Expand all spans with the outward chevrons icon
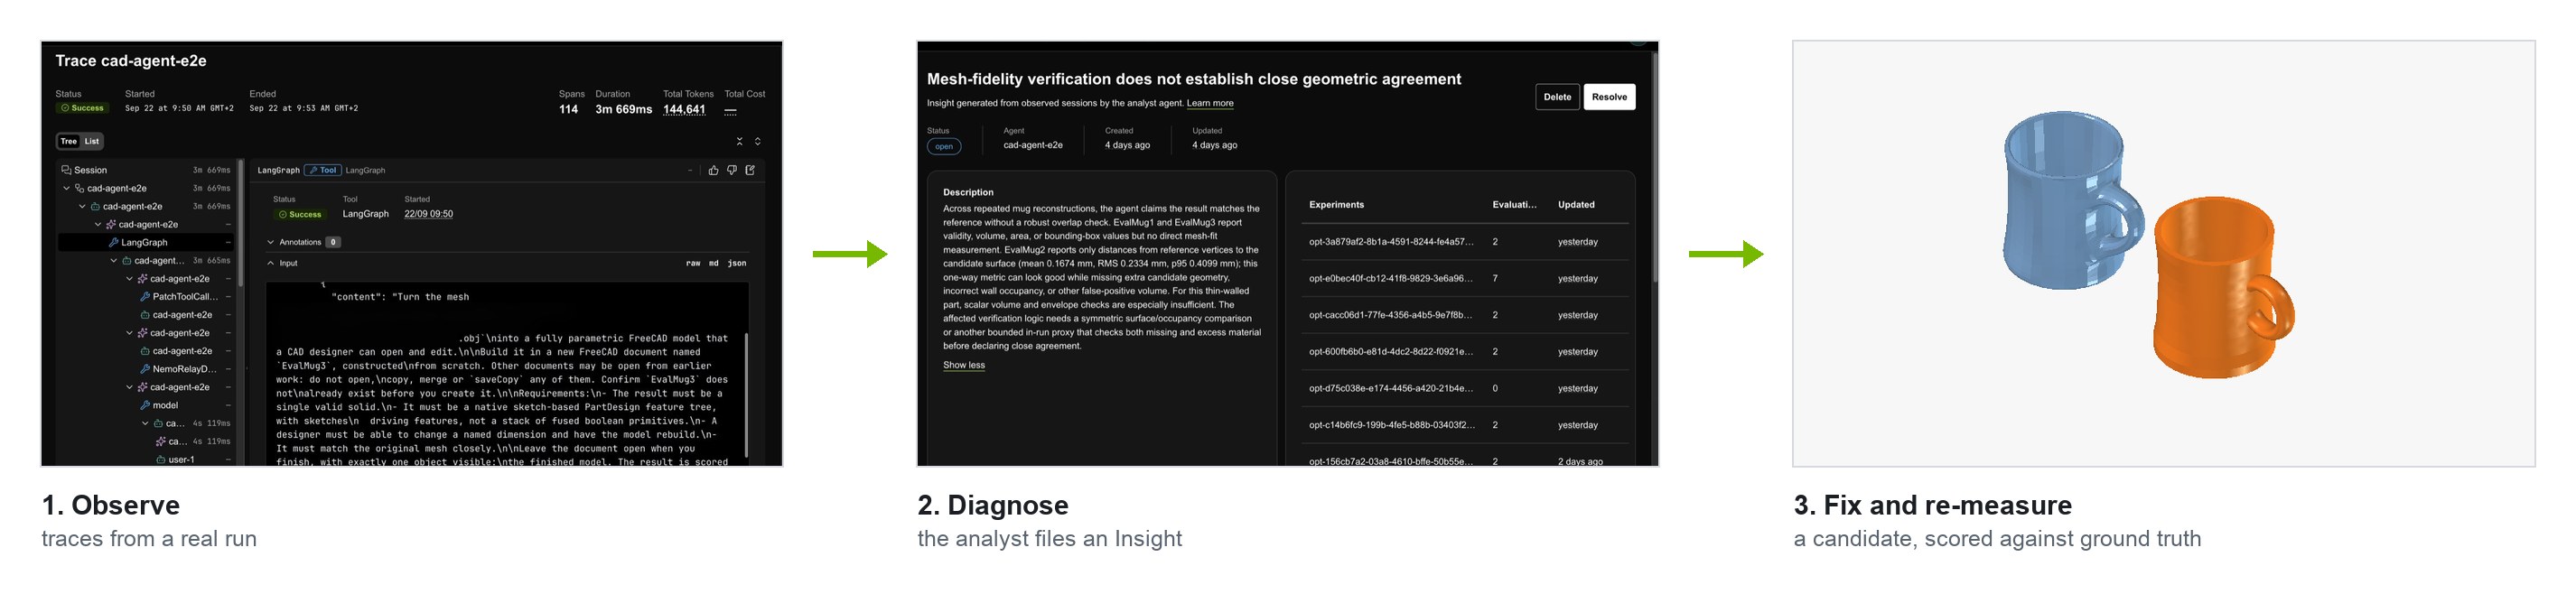Viewport: 2576px width, 594px height. (758, 141)
